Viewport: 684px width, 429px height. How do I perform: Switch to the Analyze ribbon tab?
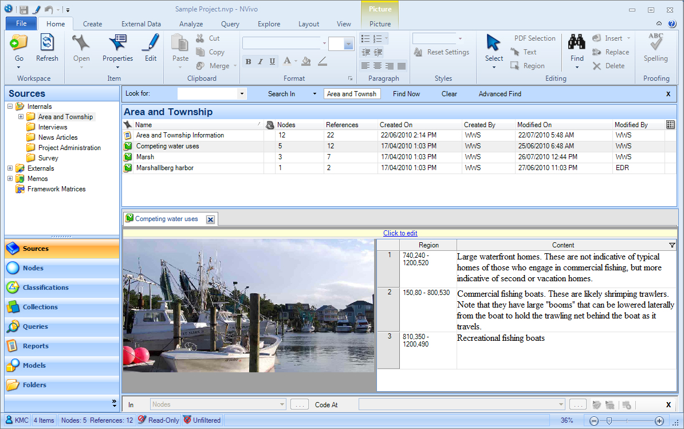191,24
